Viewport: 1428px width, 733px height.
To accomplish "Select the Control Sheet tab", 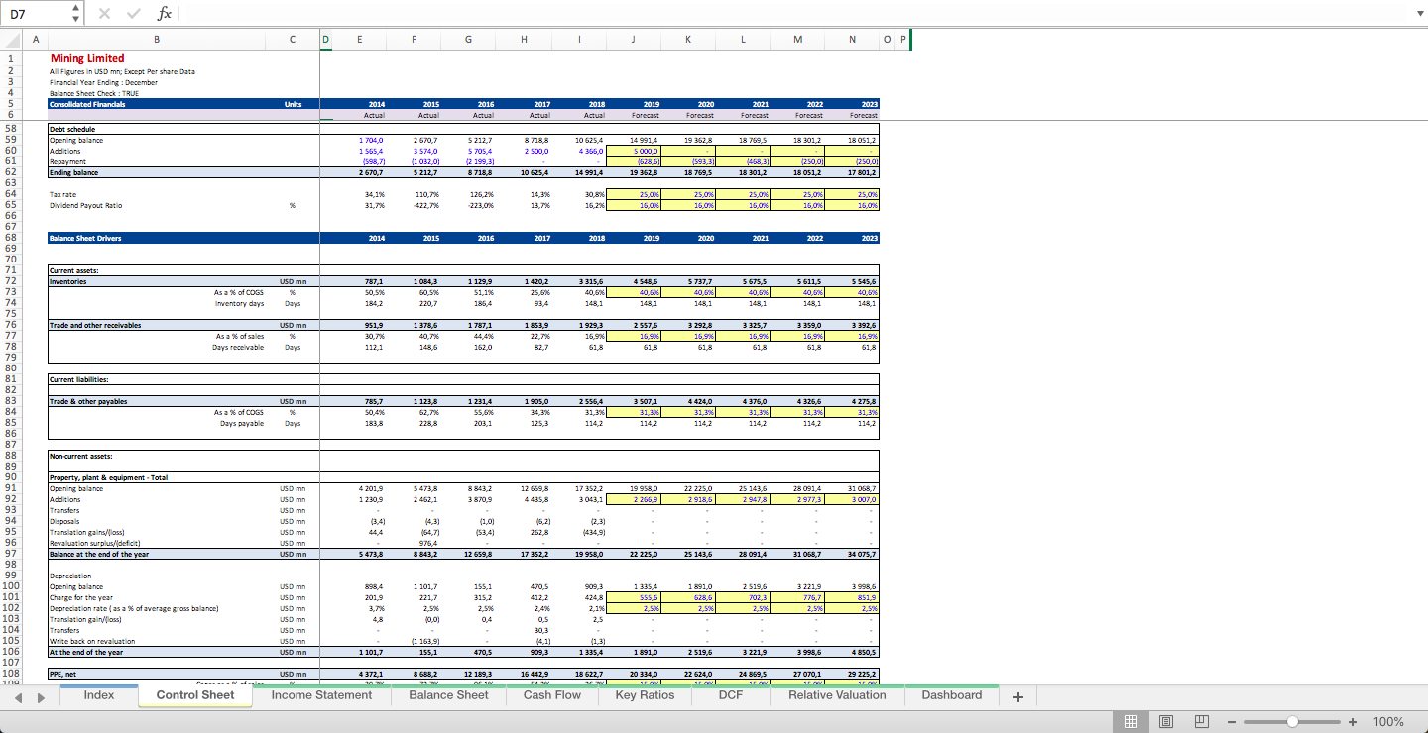I will point(195,695).
